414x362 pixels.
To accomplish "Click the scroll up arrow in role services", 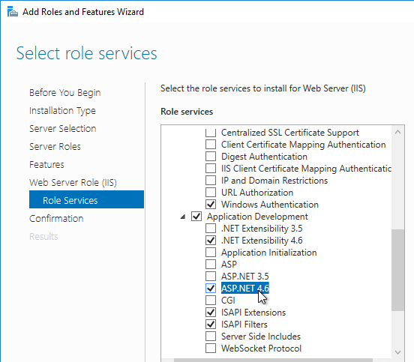I will pos(398,132).
